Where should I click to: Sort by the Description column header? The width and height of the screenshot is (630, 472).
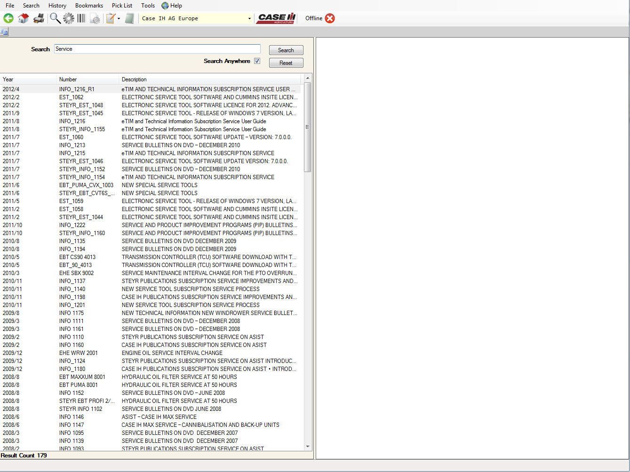pos(210,79)
